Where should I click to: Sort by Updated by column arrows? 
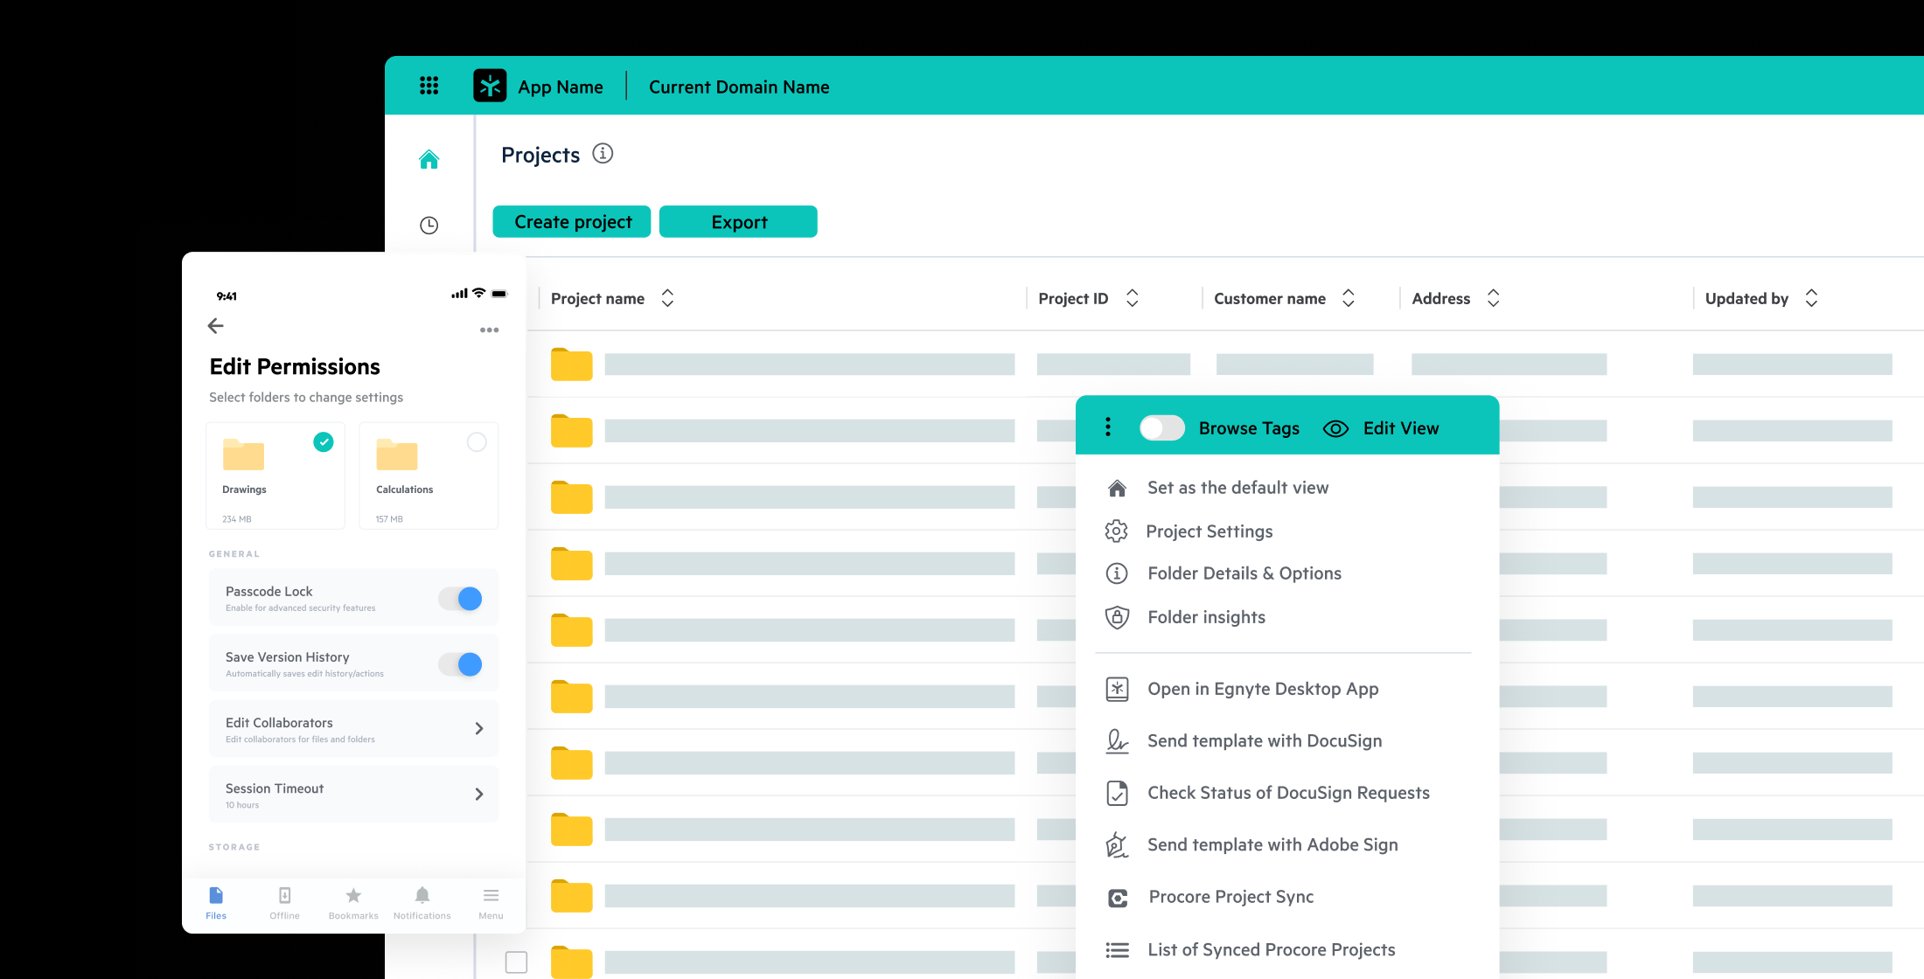[1811, 298]
